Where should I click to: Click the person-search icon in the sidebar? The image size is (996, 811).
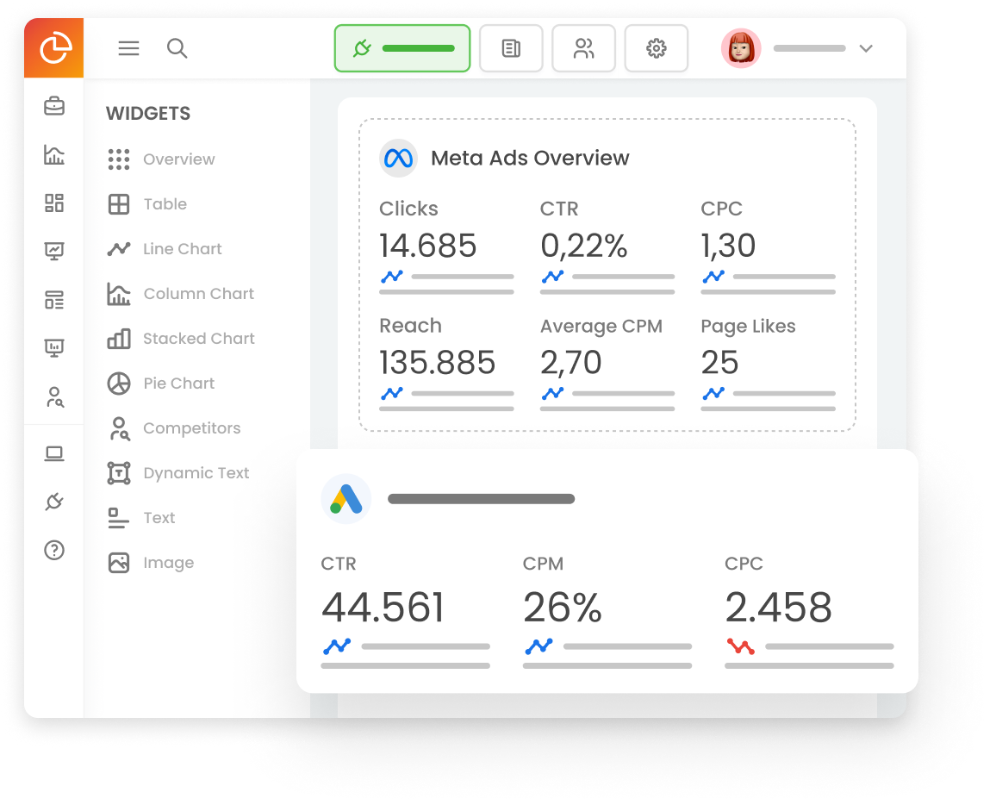coord(53,397)
